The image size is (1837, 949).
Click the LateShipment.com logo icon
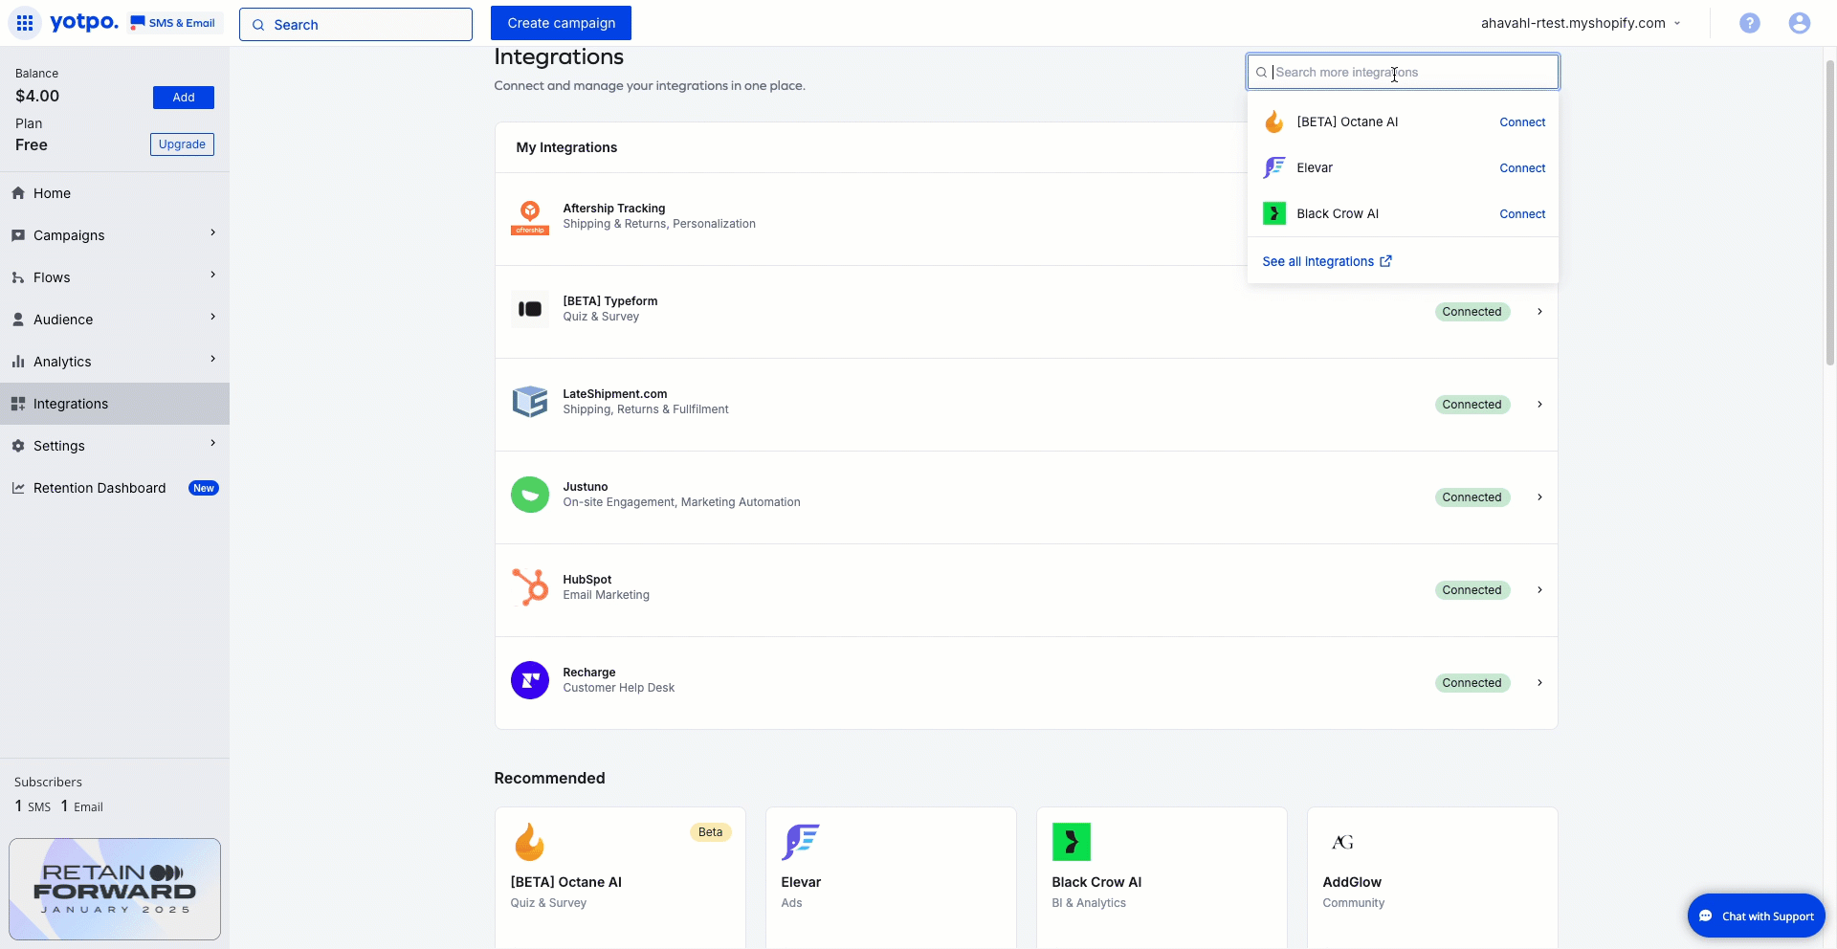coord(530,402)
